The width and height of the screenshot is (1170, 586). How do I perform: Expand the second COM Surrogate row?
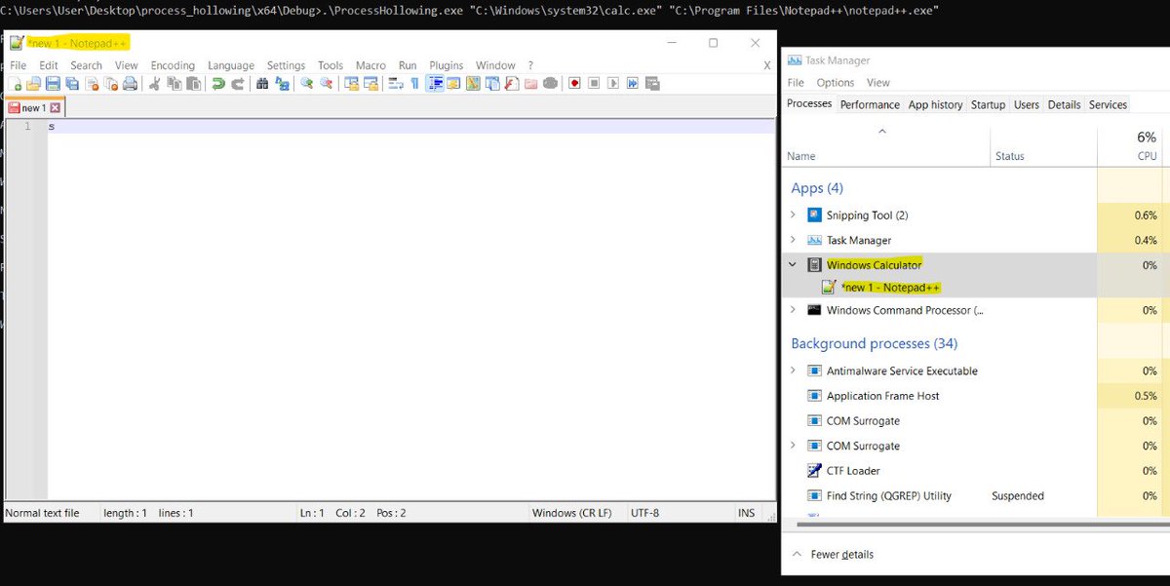click(793, 446)
